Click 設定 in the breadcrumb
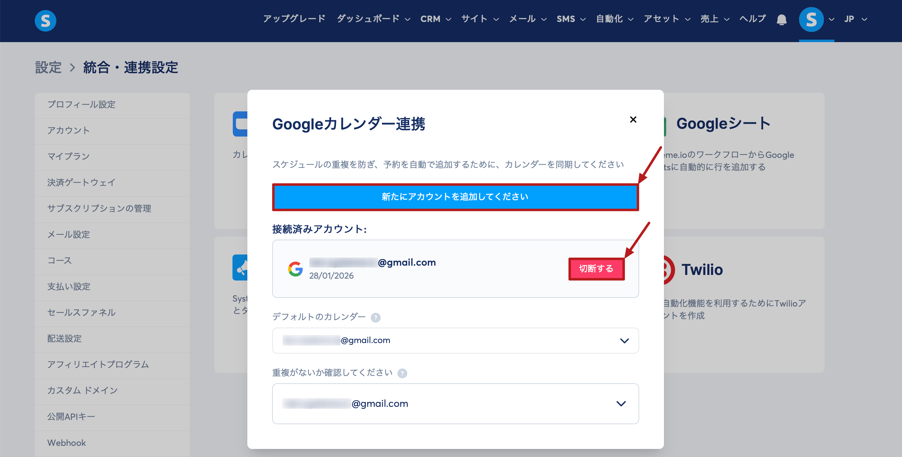 (48, 67)
